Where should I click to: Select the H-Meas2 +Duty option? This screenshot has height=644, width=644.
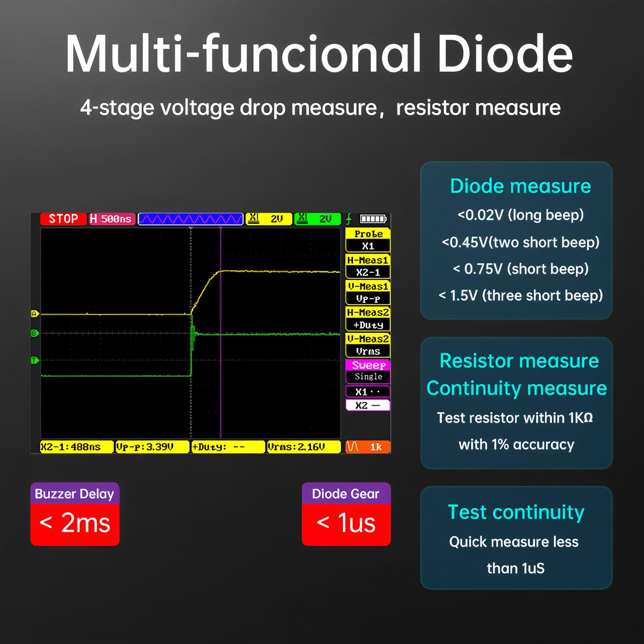(368, 318)
